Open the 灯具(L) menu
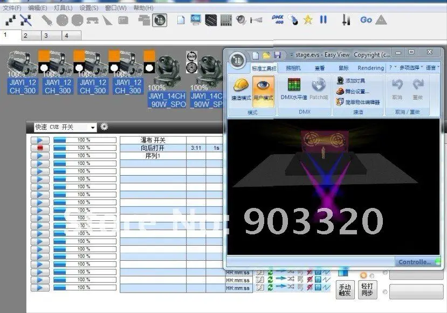 point(62,9)
